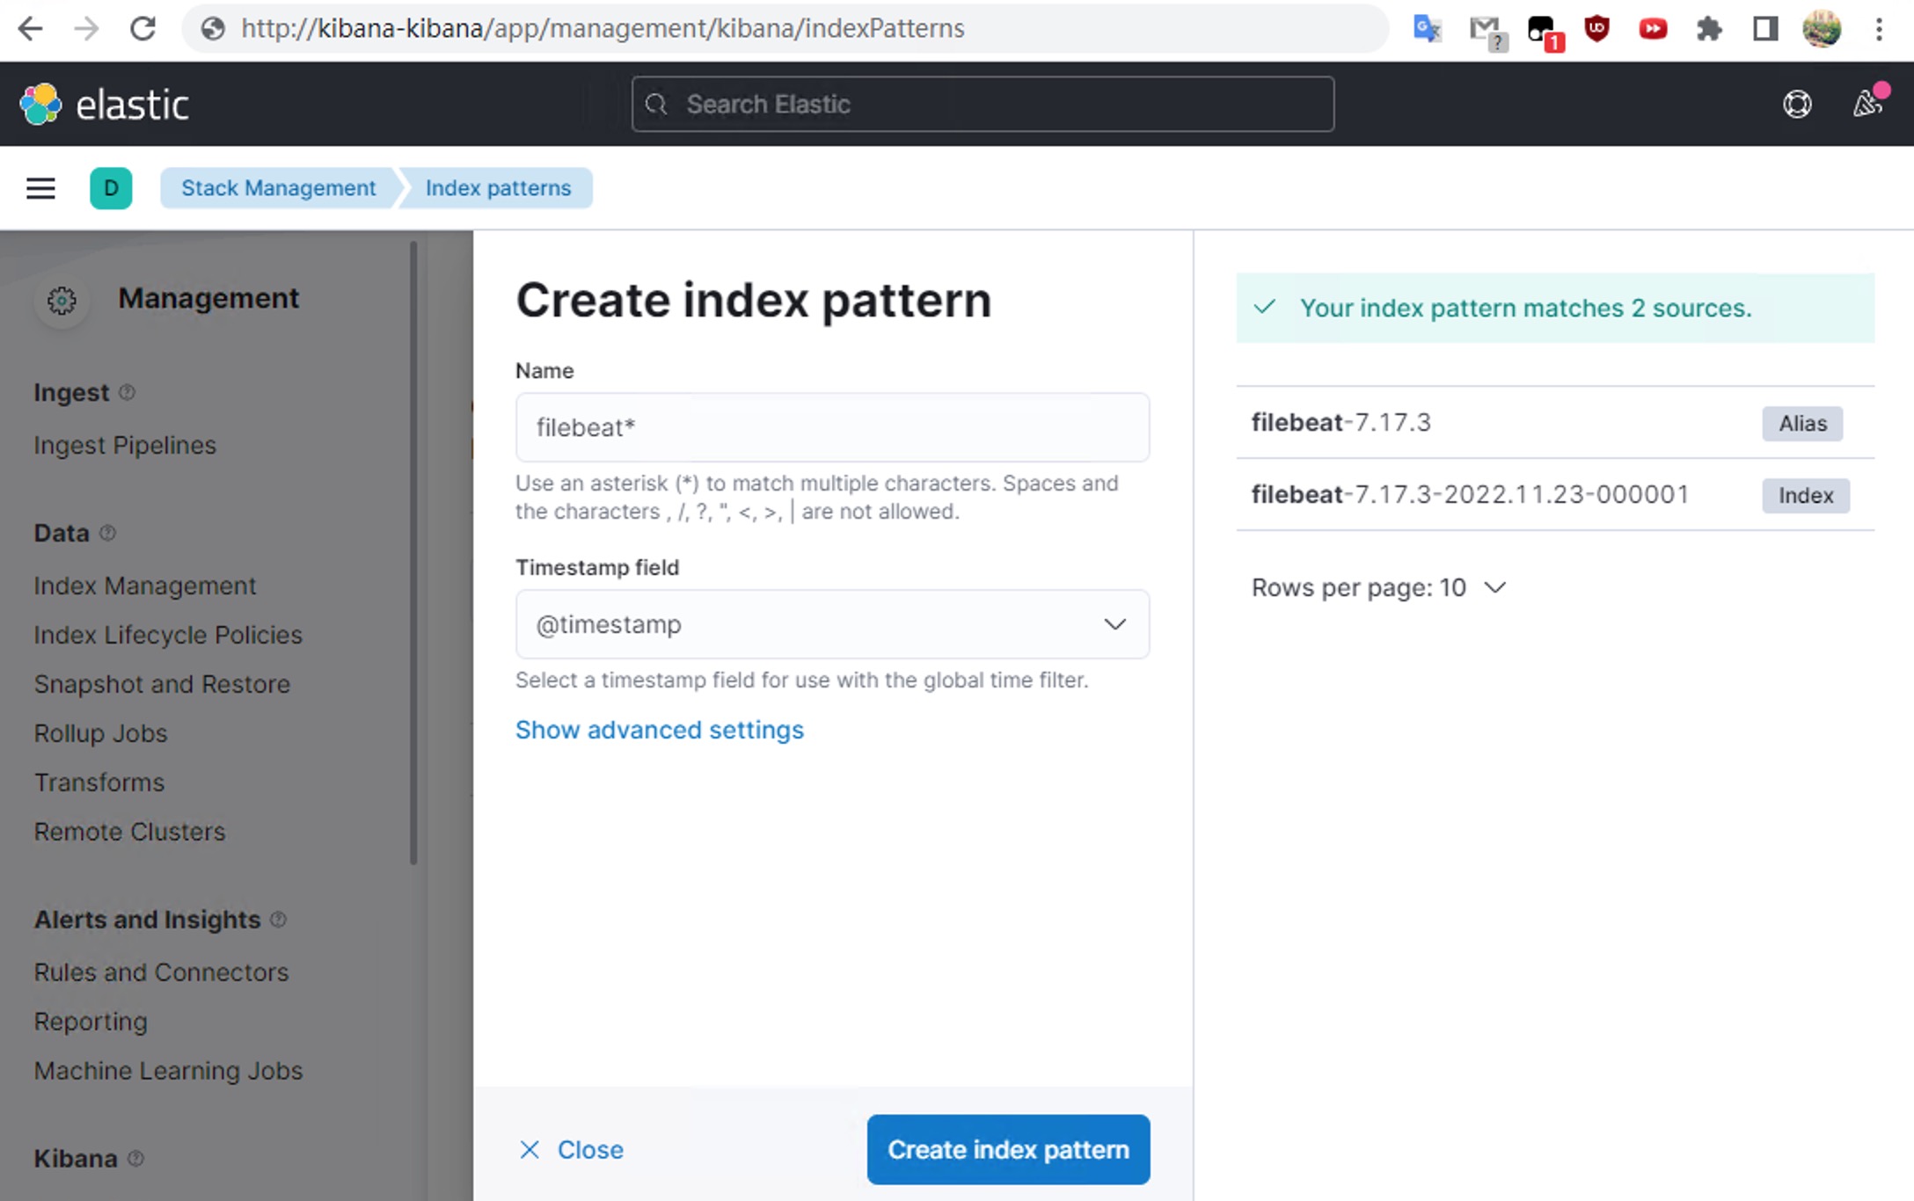Click Show advanced settings link
This screenshot has width=1914, height=1201.
click(659, 730)
